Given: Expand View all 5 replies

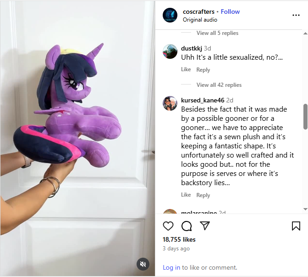Looking at the screenshot, I should tap(217, 33).
